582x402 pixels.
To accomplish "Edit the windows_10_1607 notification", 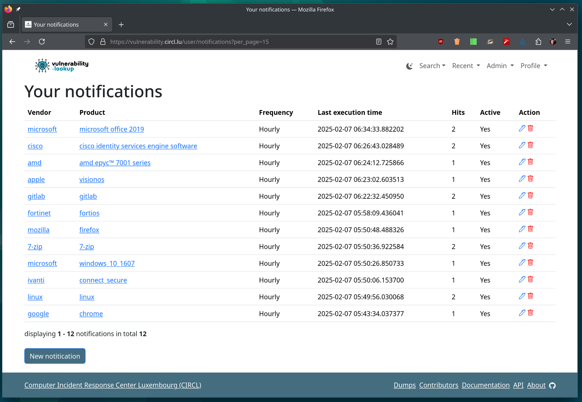I will point(522,263).
